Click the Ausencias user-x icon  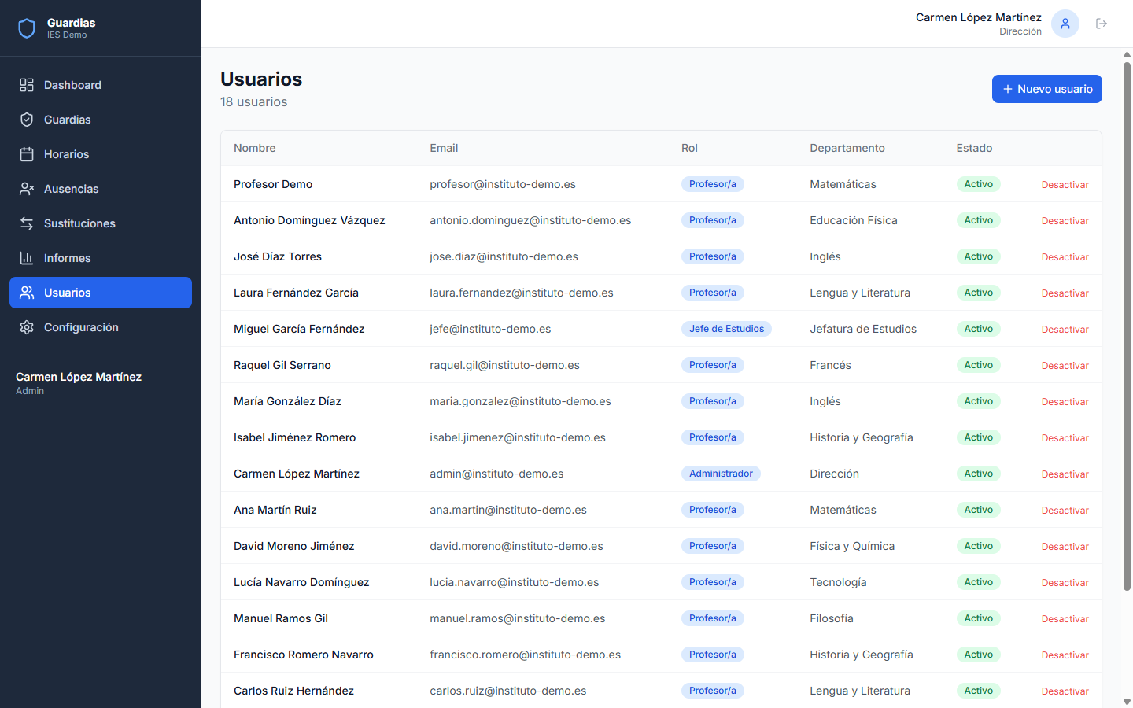[x=27, y=189]
